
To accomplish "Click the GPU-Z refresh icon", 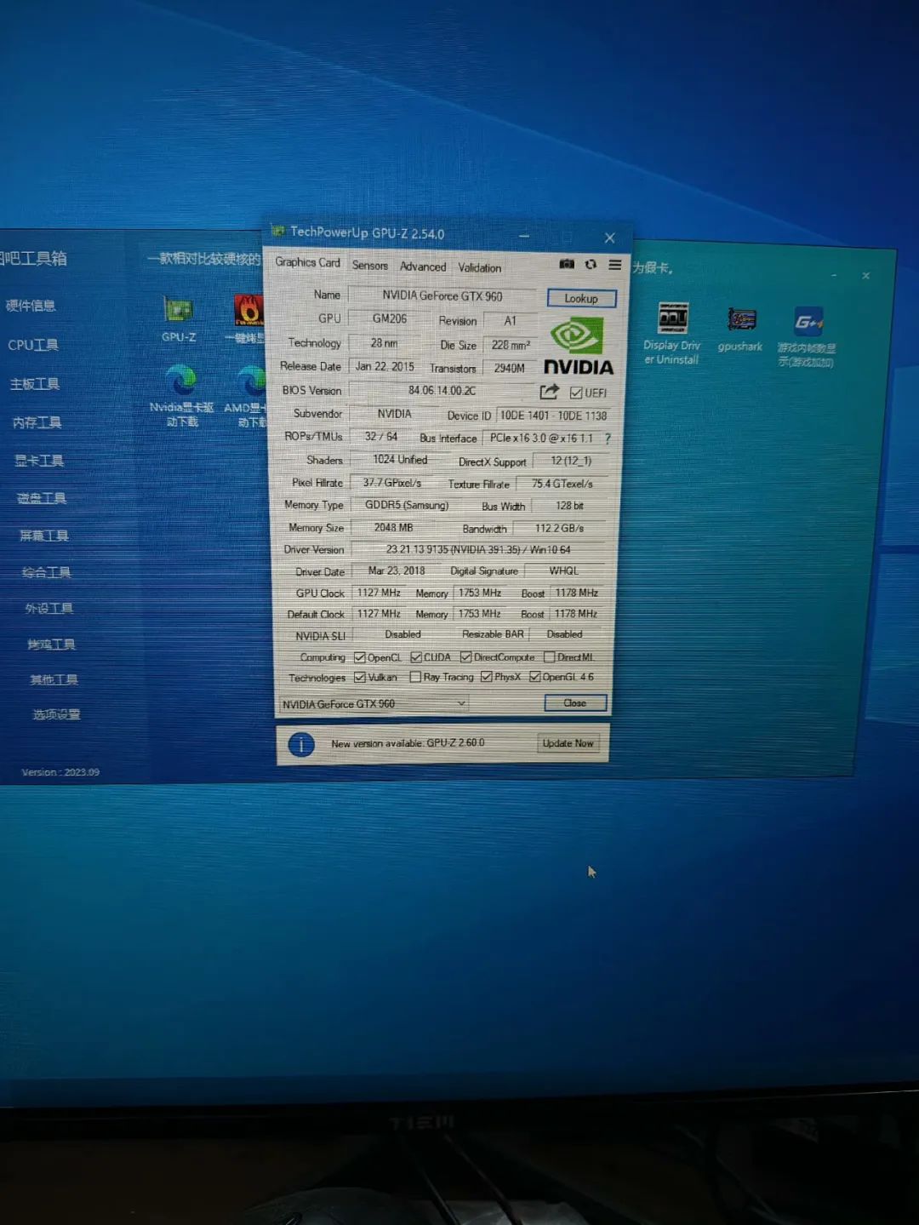I will [x=591, y=264].
